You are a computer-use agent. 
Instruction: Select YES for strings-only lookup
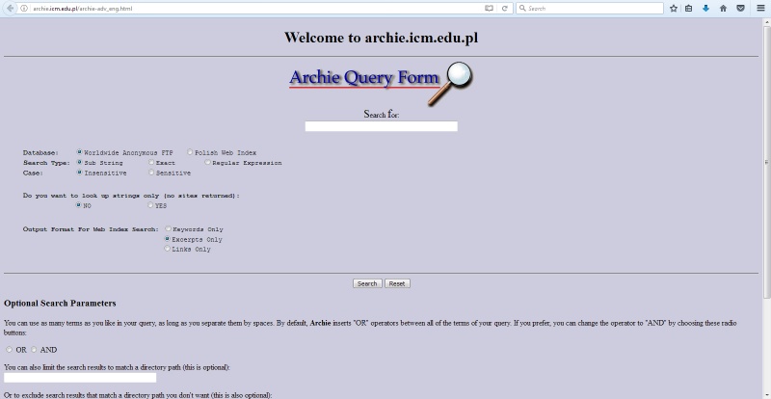point(150,205)
